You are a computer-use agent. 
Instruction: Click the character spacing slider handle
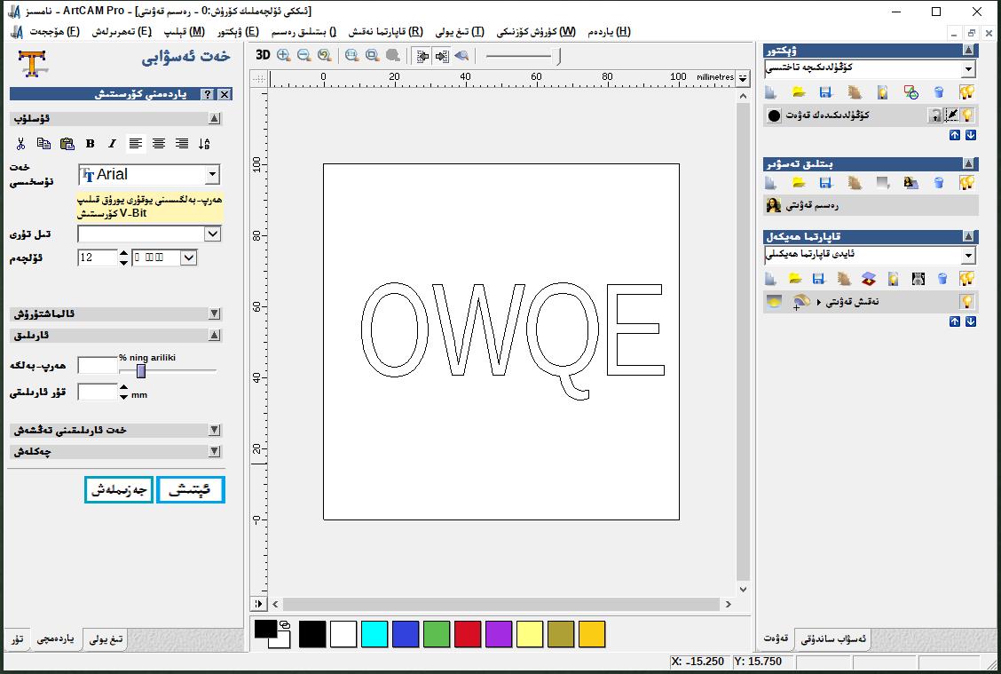tap(141, 370)
